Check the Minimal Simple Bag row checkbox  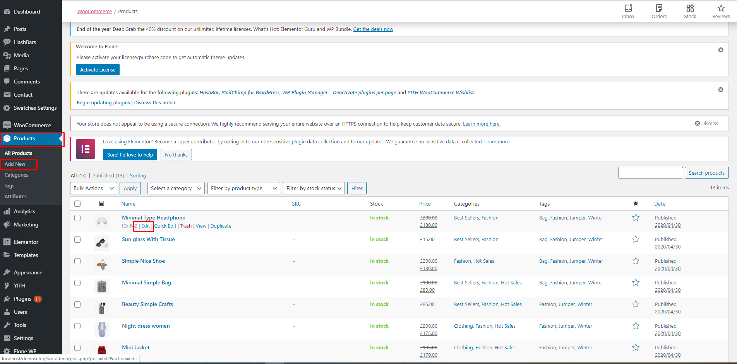[x=77, y=283]
